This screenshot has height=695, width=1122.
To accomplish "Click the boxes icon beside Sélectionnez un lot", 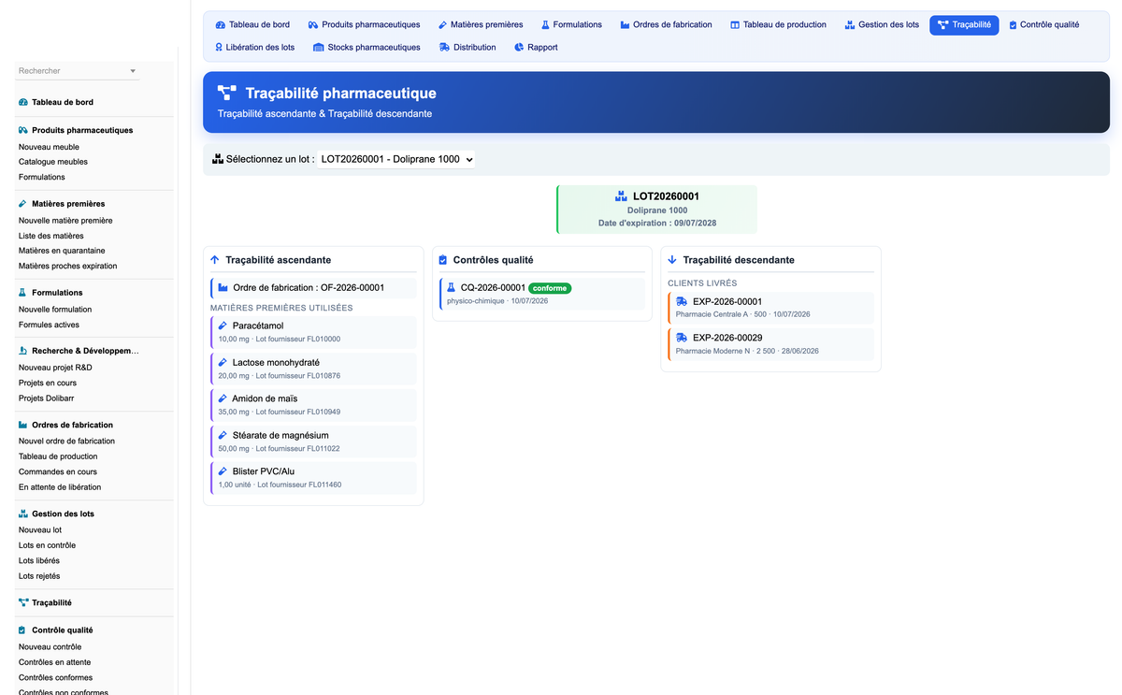I will click(218, 159).
